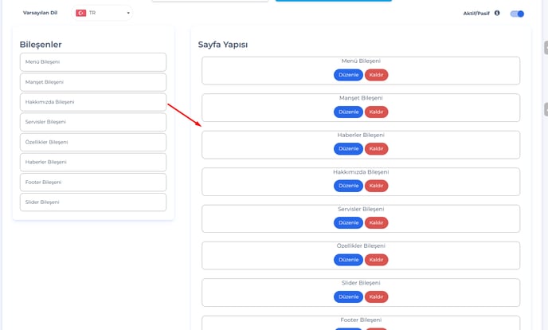Click Kaldır for Özellikler Bileşeni in page structure
Viewport: 548px width, 330px height.
(x=377, y=260)
